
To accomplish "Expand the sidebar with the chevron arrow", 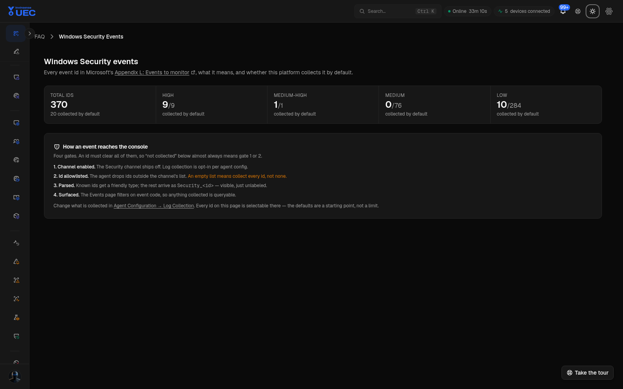I will [30, 33].
